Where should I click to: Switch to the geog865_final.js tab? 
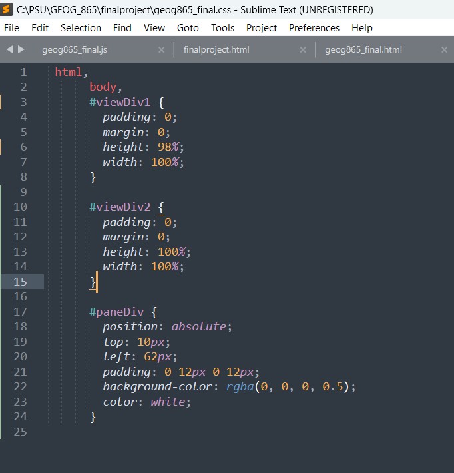pyautogui.click(x=71, y=50)
